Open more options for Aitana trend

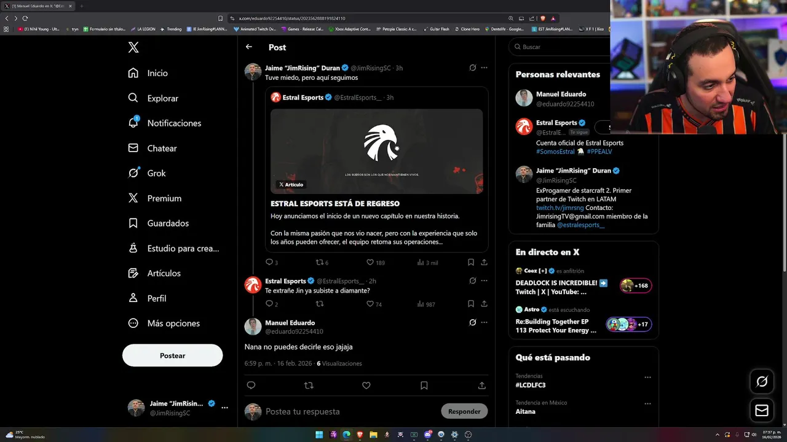tap(647, 404)
